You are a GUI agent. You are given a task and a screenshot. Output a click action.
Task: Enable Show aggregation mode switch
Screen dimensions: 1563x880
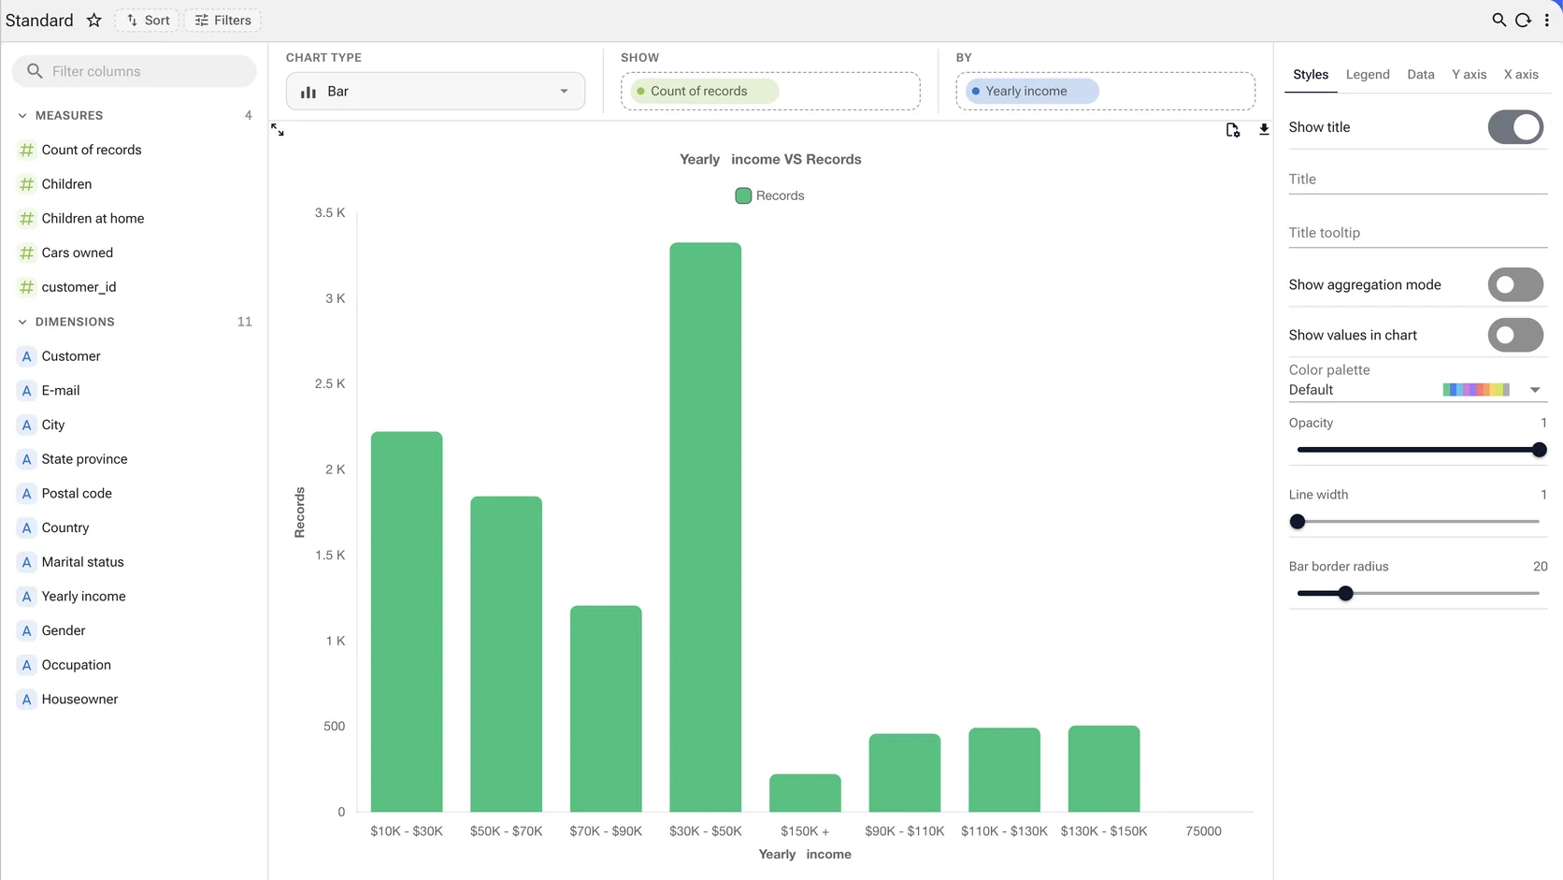1515,284
